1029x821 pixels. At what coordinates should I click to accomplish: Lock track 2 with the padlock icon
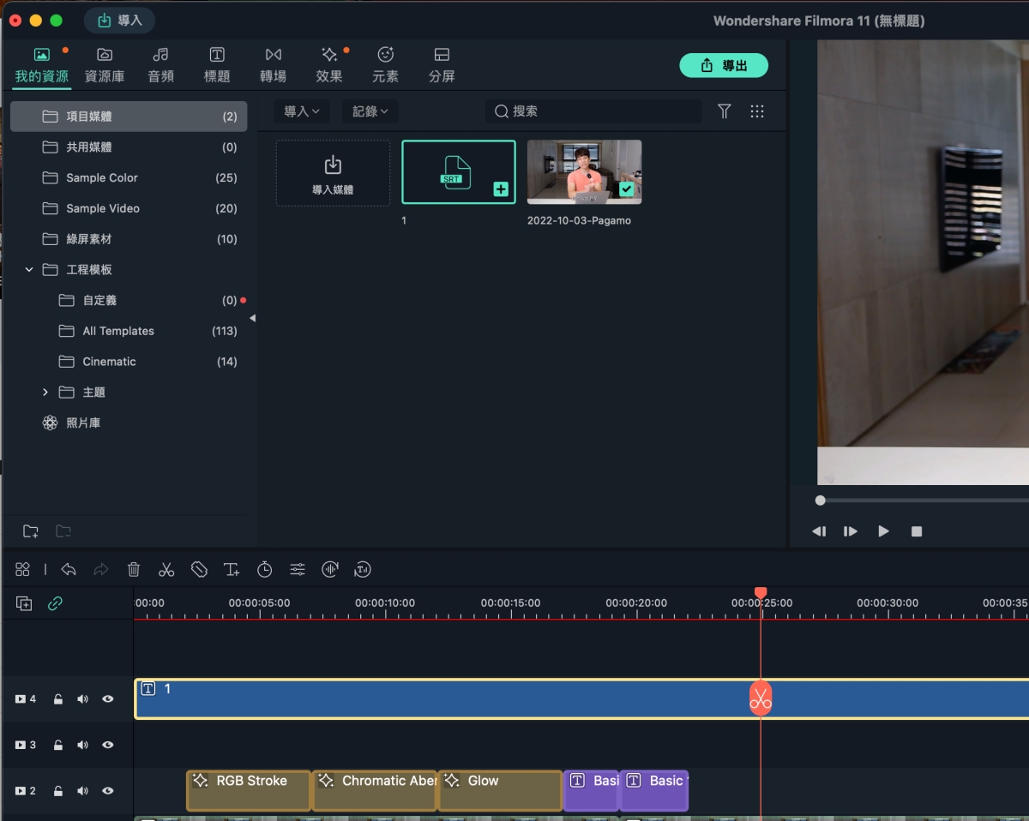57,791
